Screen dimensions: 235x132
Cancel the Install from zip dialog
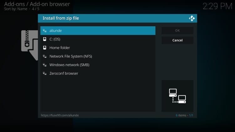tap(177, 40)
